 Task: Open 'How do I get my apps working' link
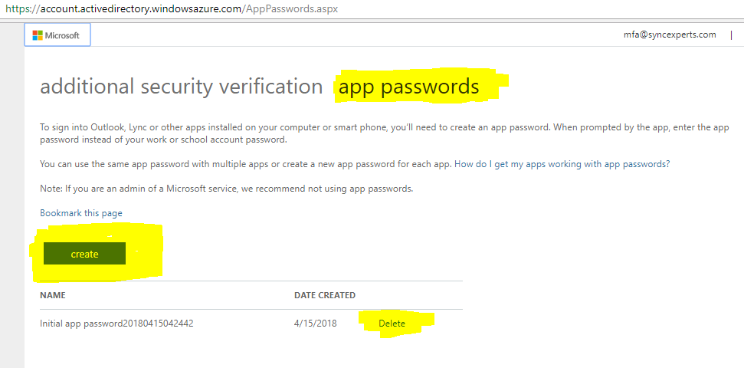[x=562, y=164]
